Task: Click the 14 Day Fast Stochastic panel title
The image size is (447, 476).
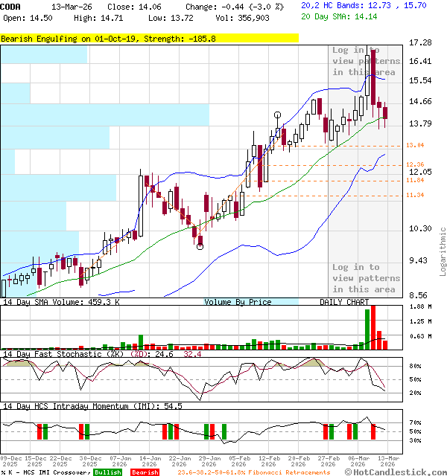Action: tap(67, 354)
